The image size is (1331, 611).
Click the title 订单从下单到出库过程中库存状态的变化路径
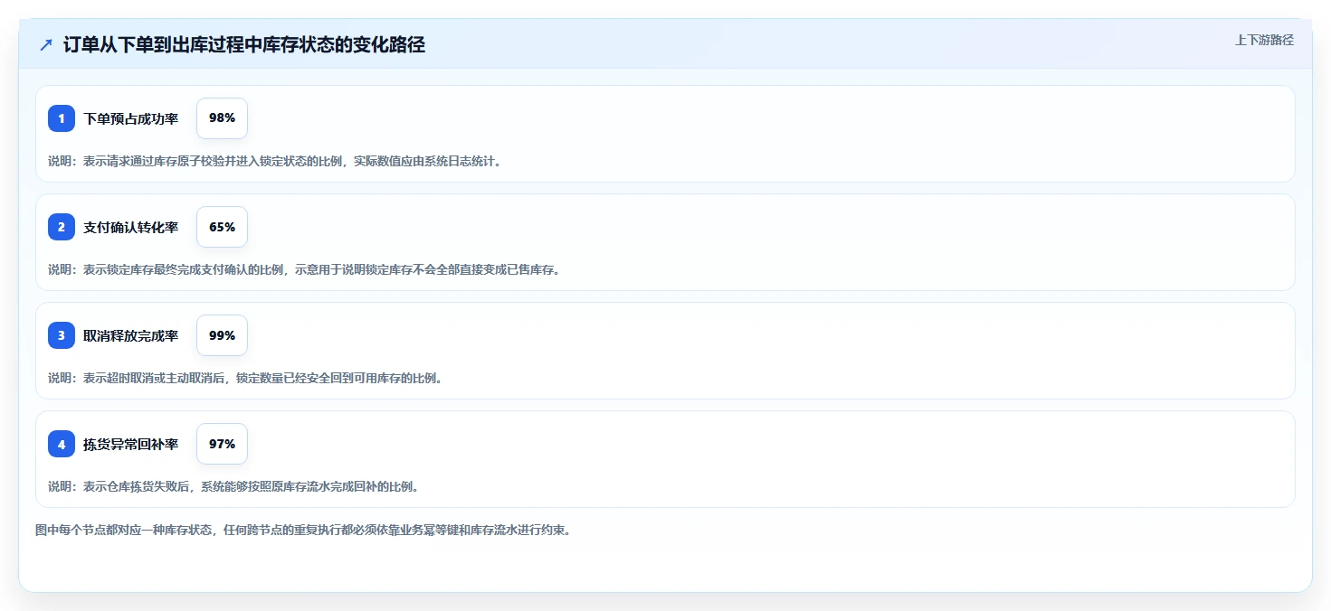point(244,44)
